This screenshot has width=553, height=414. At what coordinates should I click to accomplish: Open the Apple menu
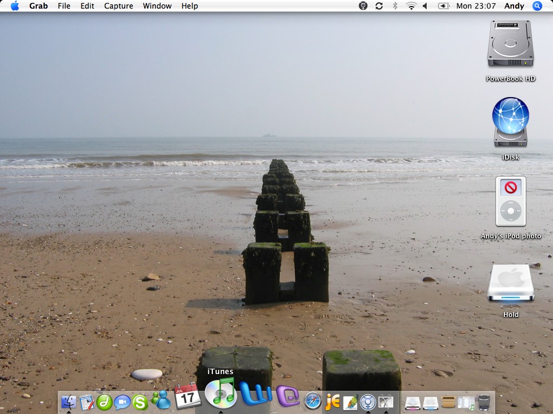(15, 6)
